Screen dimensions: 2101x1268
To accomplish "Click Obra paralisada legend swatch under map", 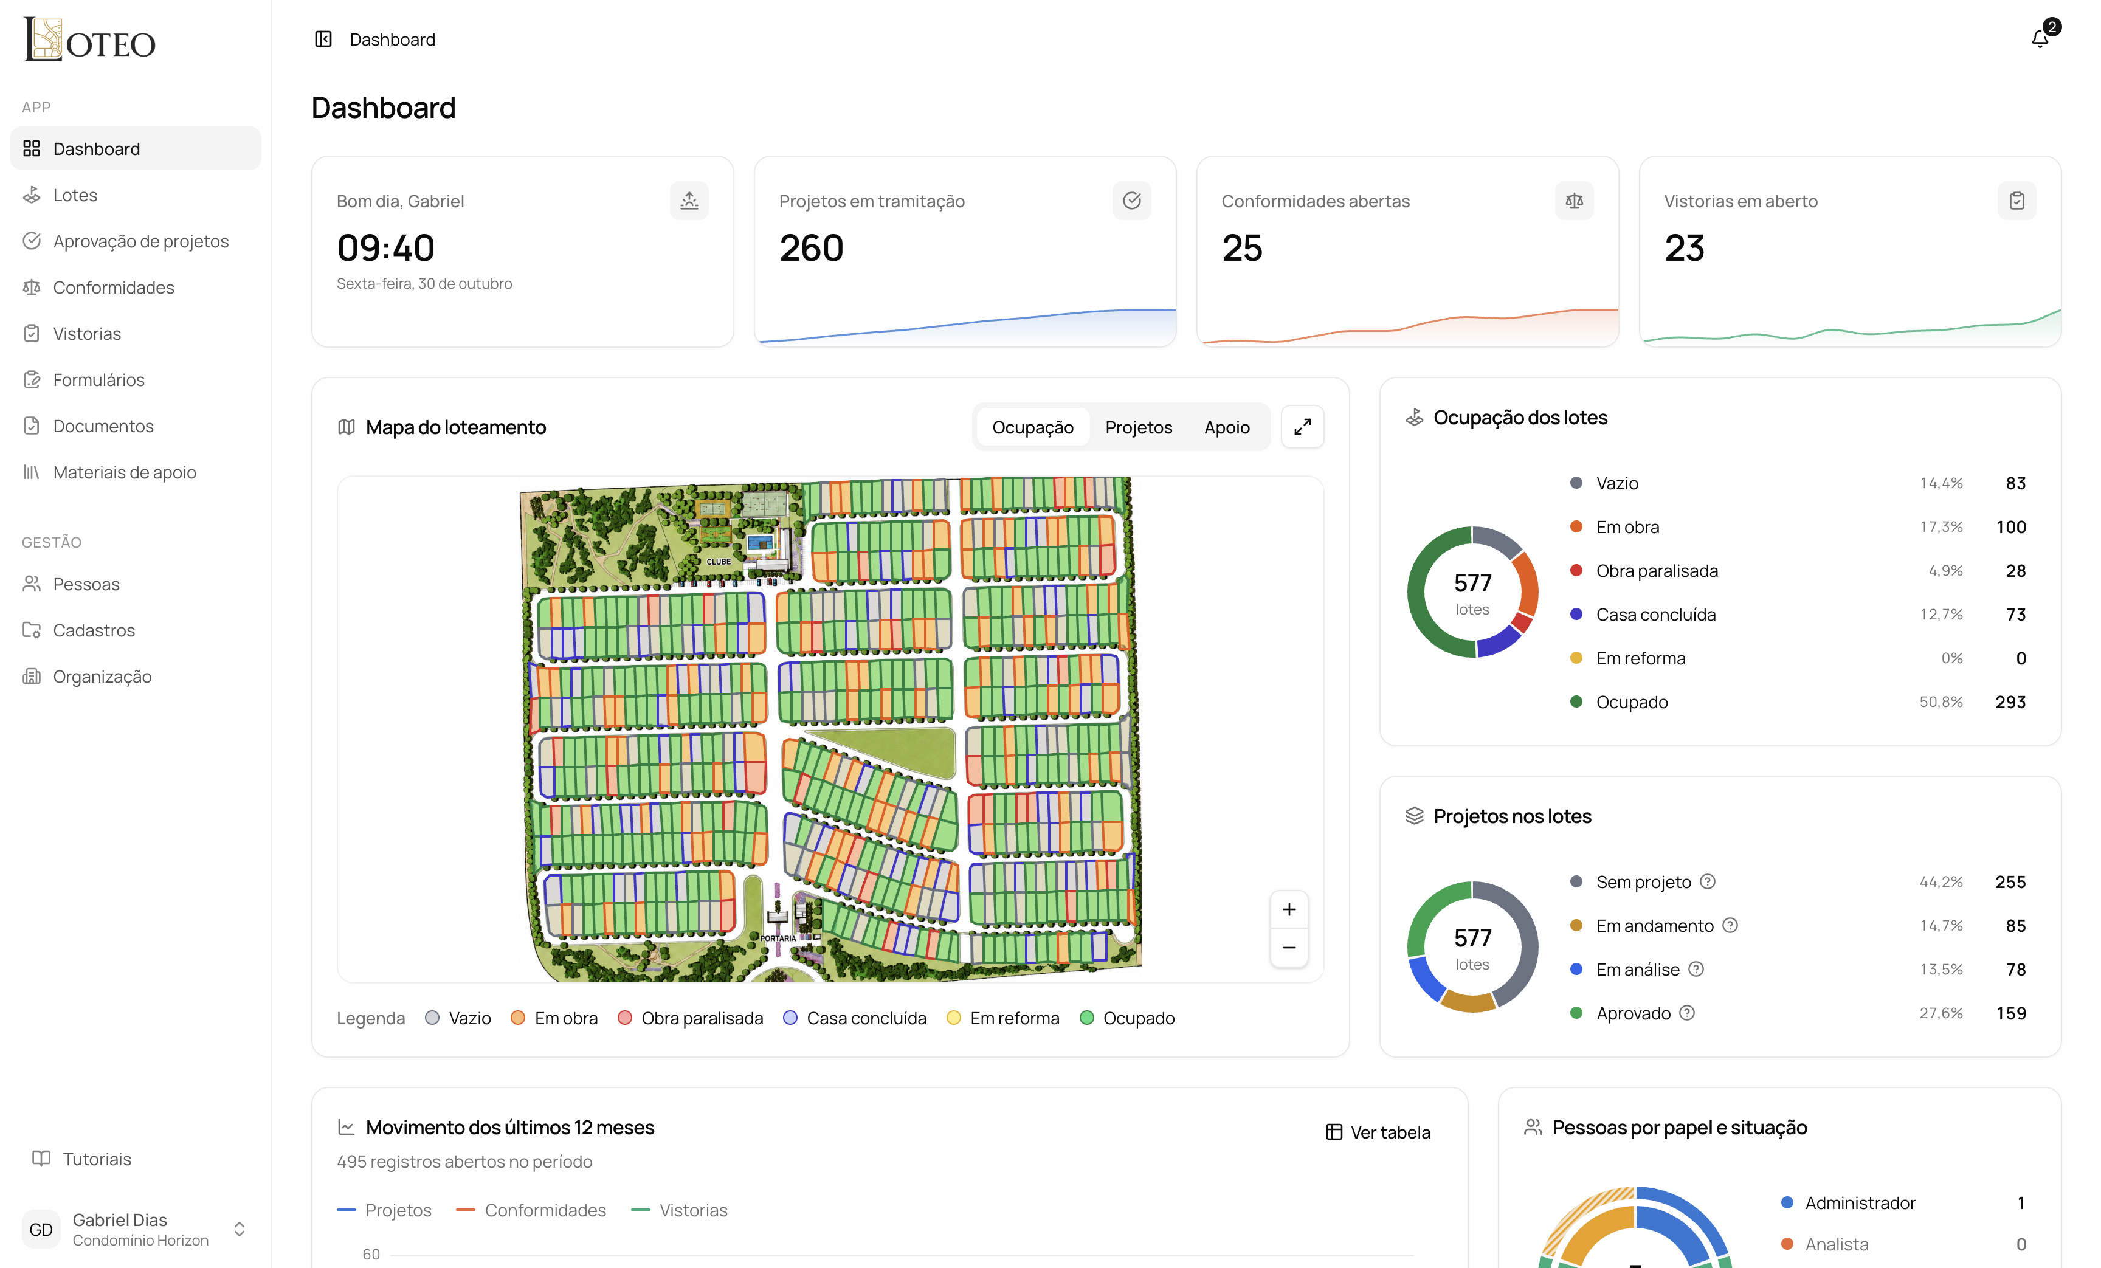I will pyautogui.click(x=625, y=1018).
